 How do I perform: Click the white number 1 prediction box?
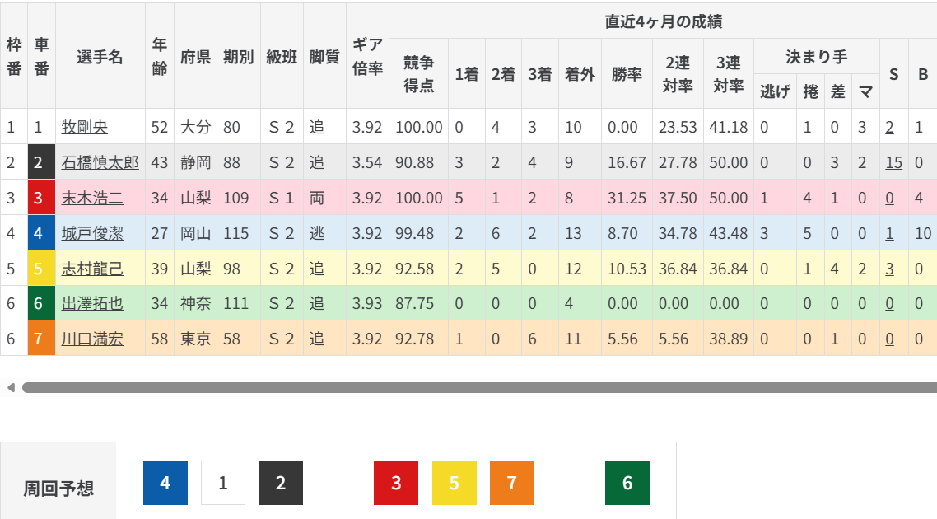point(222,483)
